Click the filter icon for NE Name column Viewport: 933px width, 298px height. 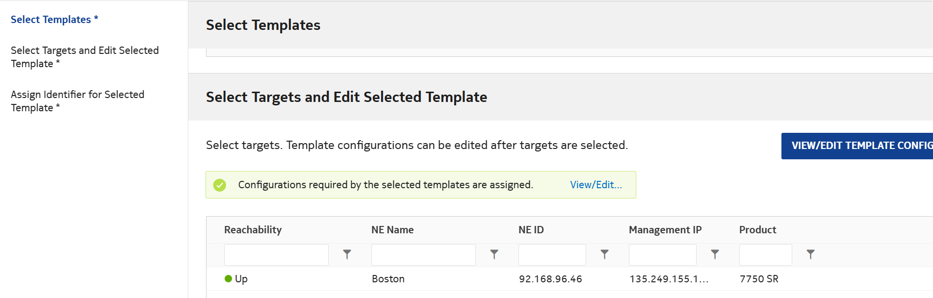coord(494,254)
